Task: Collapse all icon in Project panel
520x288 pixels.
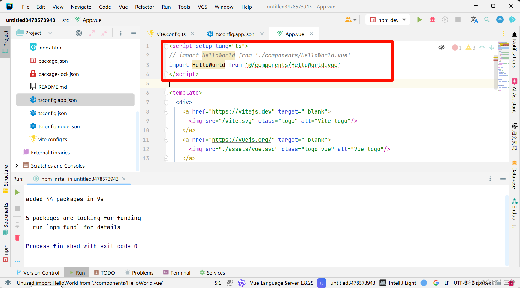Action: tap(104, 33)
